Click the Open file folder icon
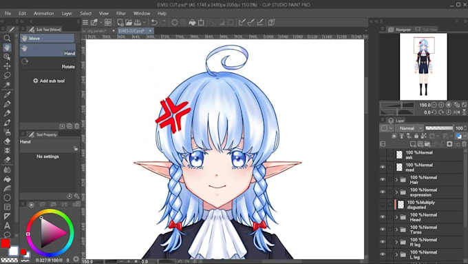468x264 pixels. click(x=129, y=23)
